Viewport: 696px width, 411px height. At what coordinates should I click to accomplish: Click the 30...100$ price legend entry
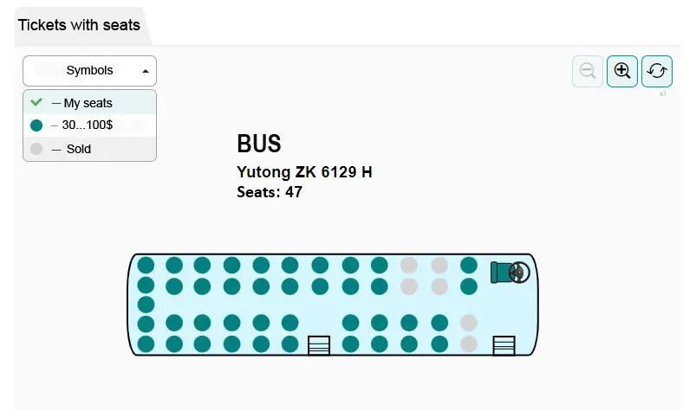(x=89, y=125)
